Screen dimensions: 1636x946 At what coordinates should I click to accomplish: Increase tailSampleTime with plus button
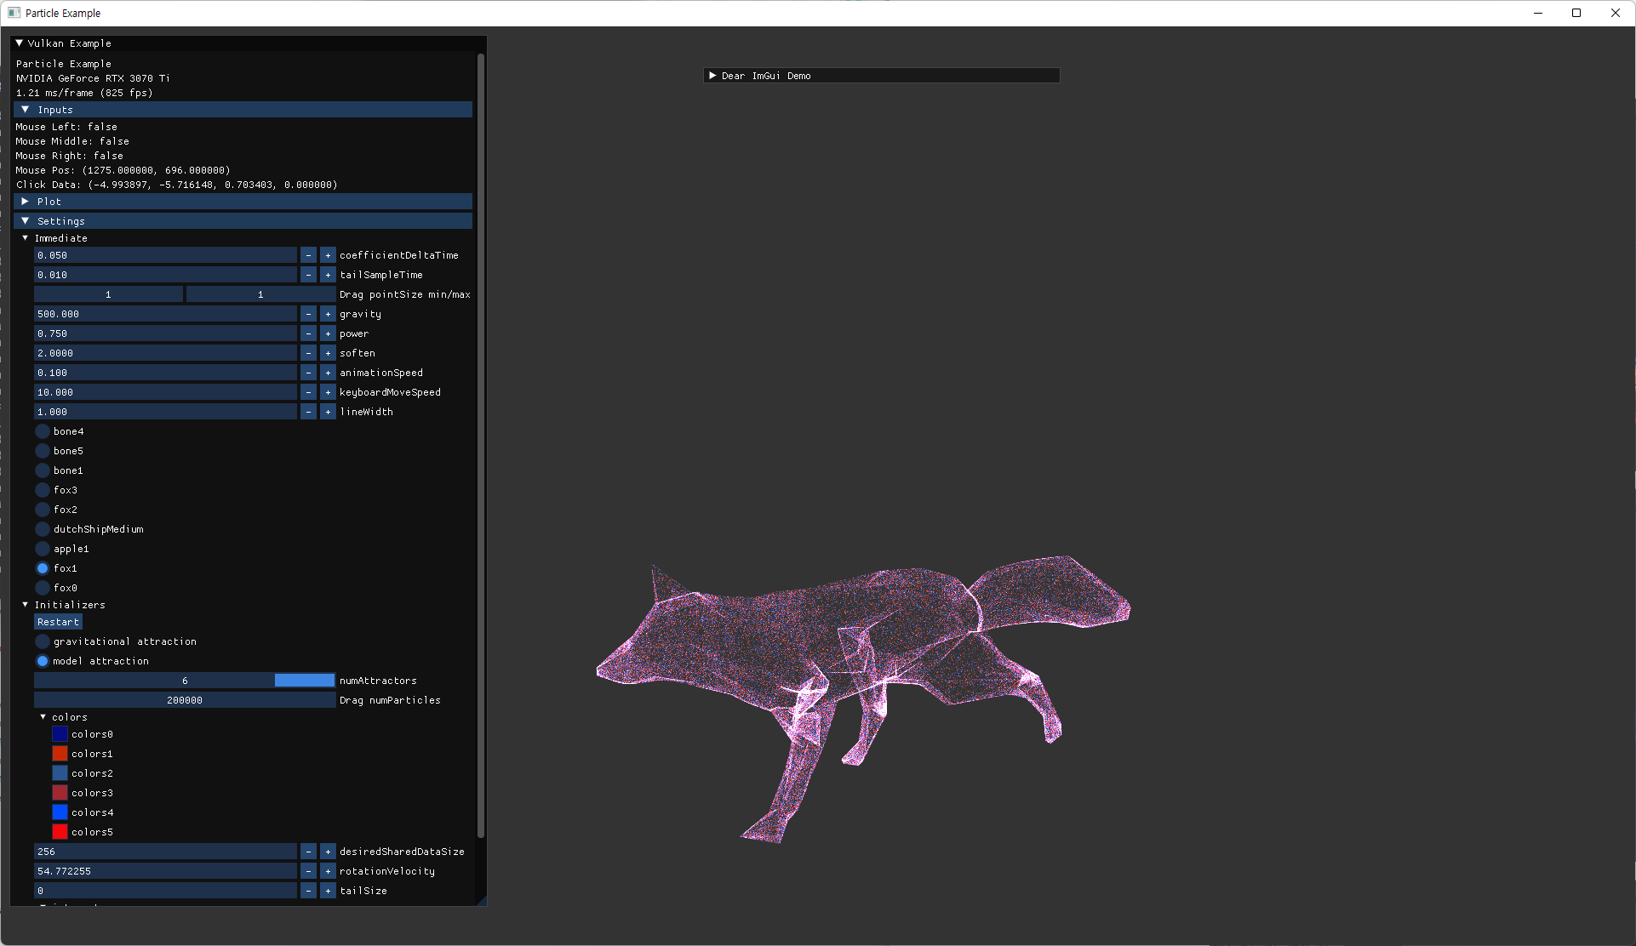(328, 275)
